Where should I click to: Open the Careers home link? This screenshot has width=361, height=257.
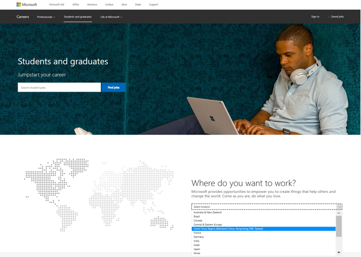pyautogui.click(x=23, y=17)
